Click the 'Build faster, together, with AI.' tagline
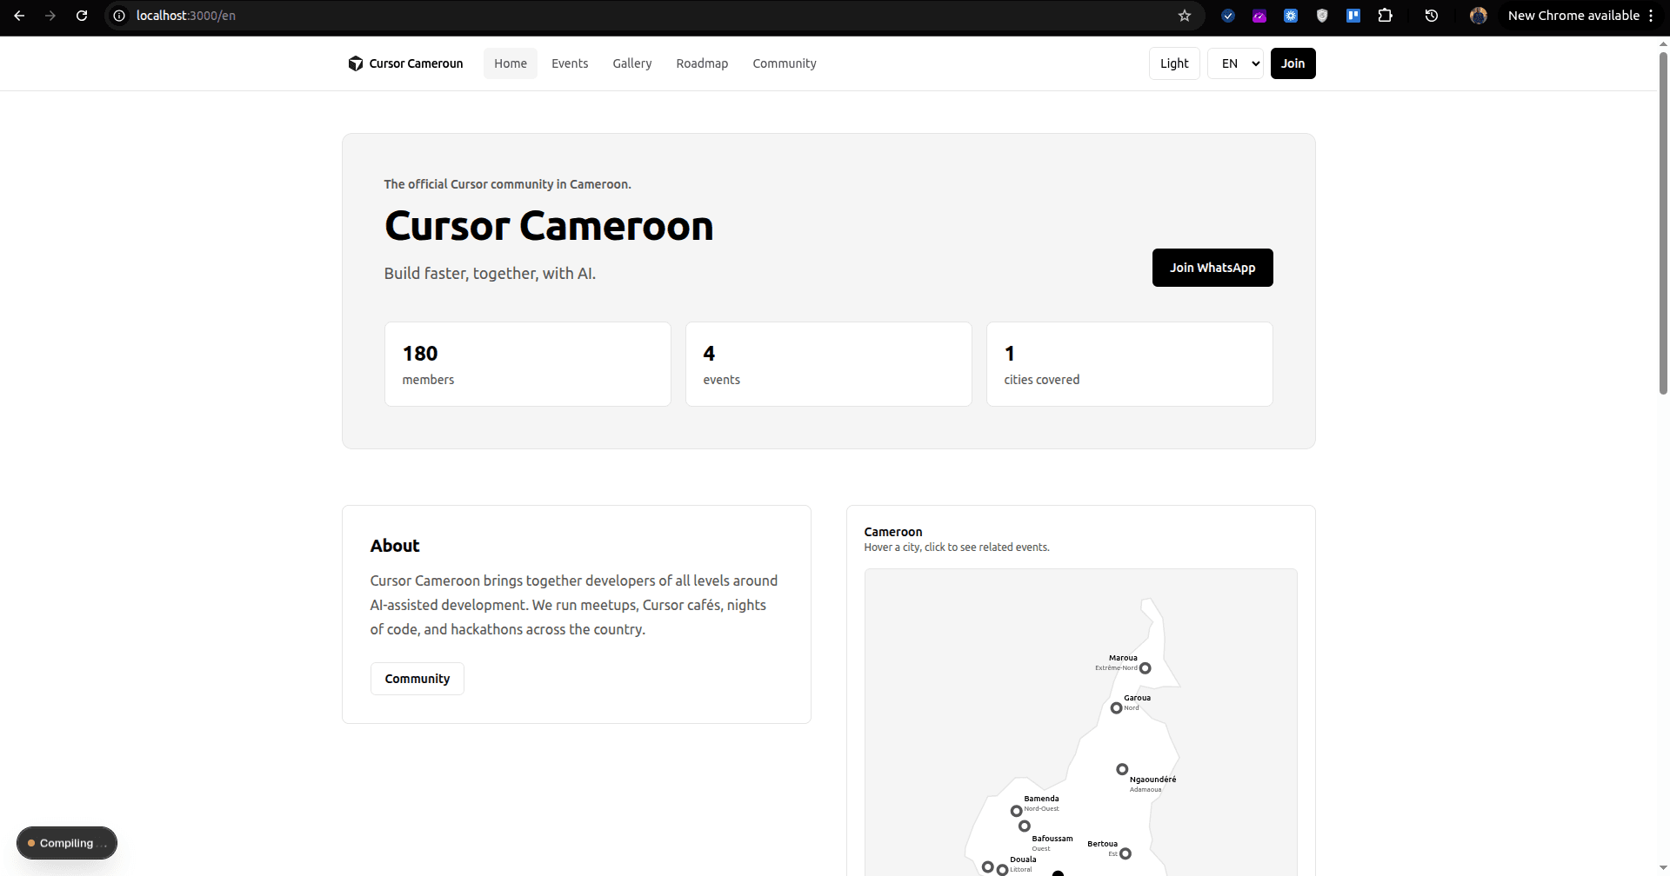 pos(490,273)
